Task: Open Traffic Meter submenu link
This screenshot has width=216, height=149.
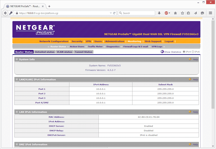Action: coord(95,46)
